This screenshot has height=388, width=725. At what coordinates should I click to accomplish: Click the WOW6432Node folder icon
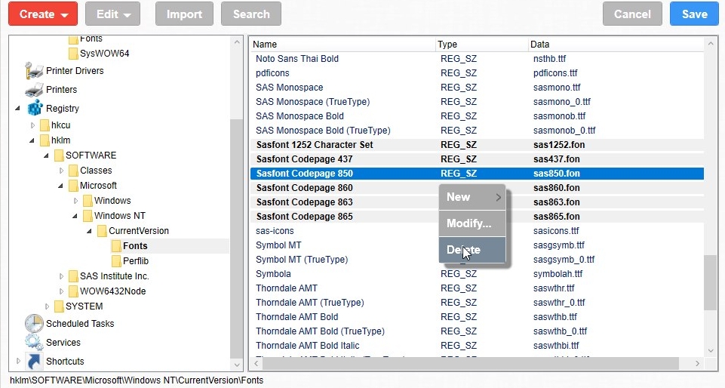tap(73, 291)
